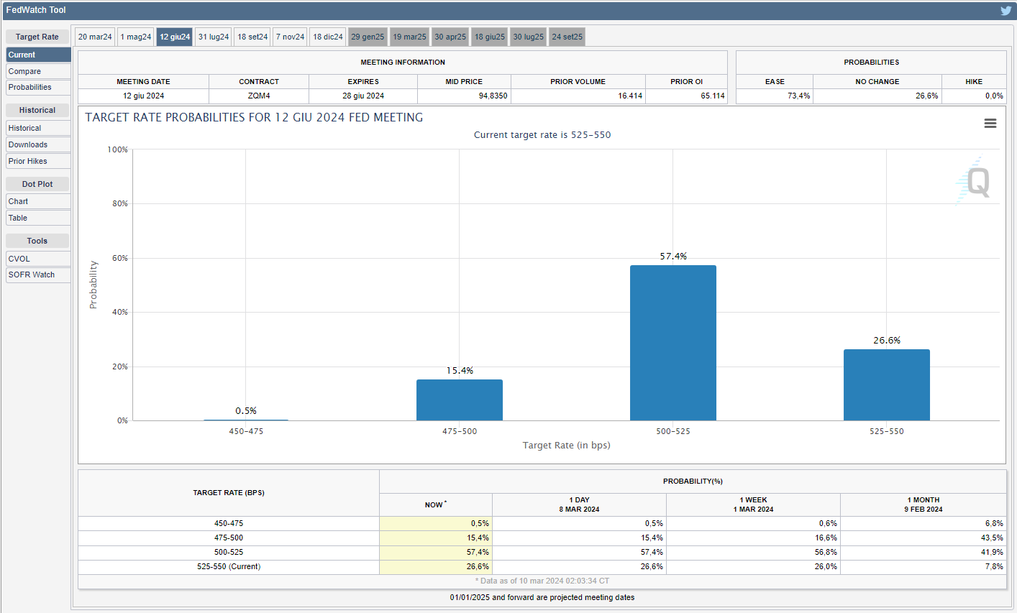Switch to the 31 lug24 meeting tab
Screen dimensions: 1017x613
click(x=214, y=37)
